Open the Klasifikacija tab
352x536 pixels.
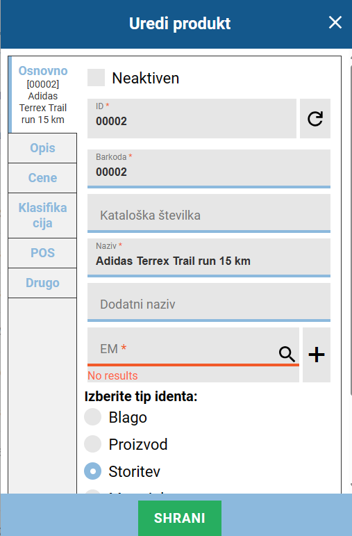click(x=42, y=216)
